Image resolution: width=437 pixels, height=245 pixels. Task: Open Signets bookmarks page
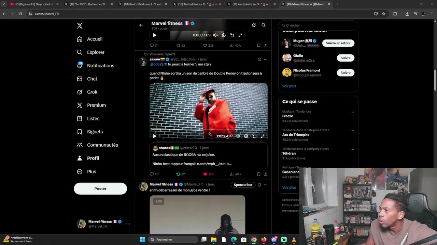(89, 132)
